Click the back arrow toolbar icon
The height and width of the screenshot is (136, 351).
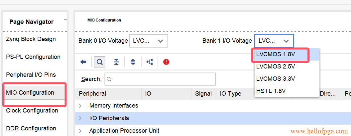(x=83, y=62)
